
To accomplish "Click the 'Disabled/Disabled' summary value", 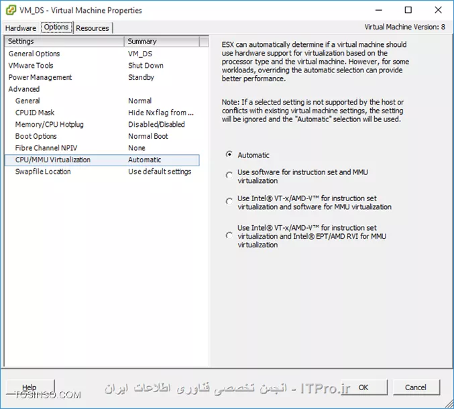I will tap(156, 125).
